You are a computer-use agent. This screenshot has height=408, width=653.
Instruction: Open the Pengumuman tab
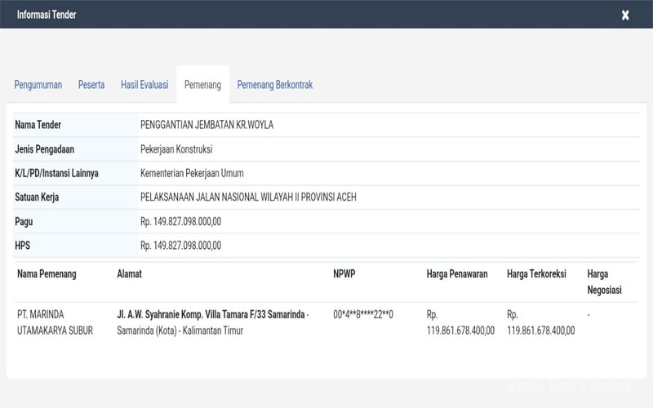(x=38, y=85)
